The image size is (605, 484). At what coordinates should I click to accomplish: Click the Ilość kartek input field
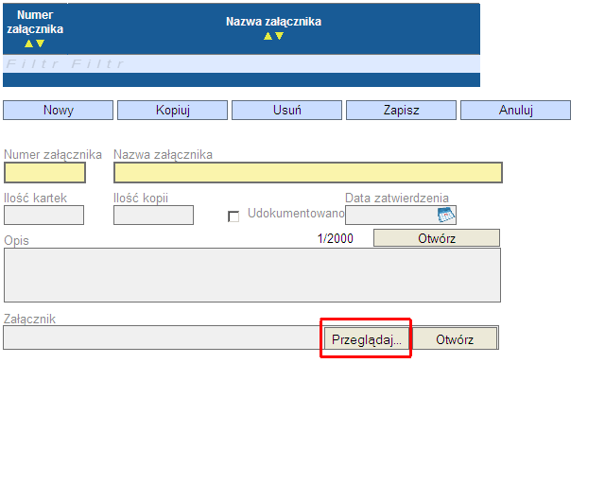pyautogui.click(x=44, y=215)
